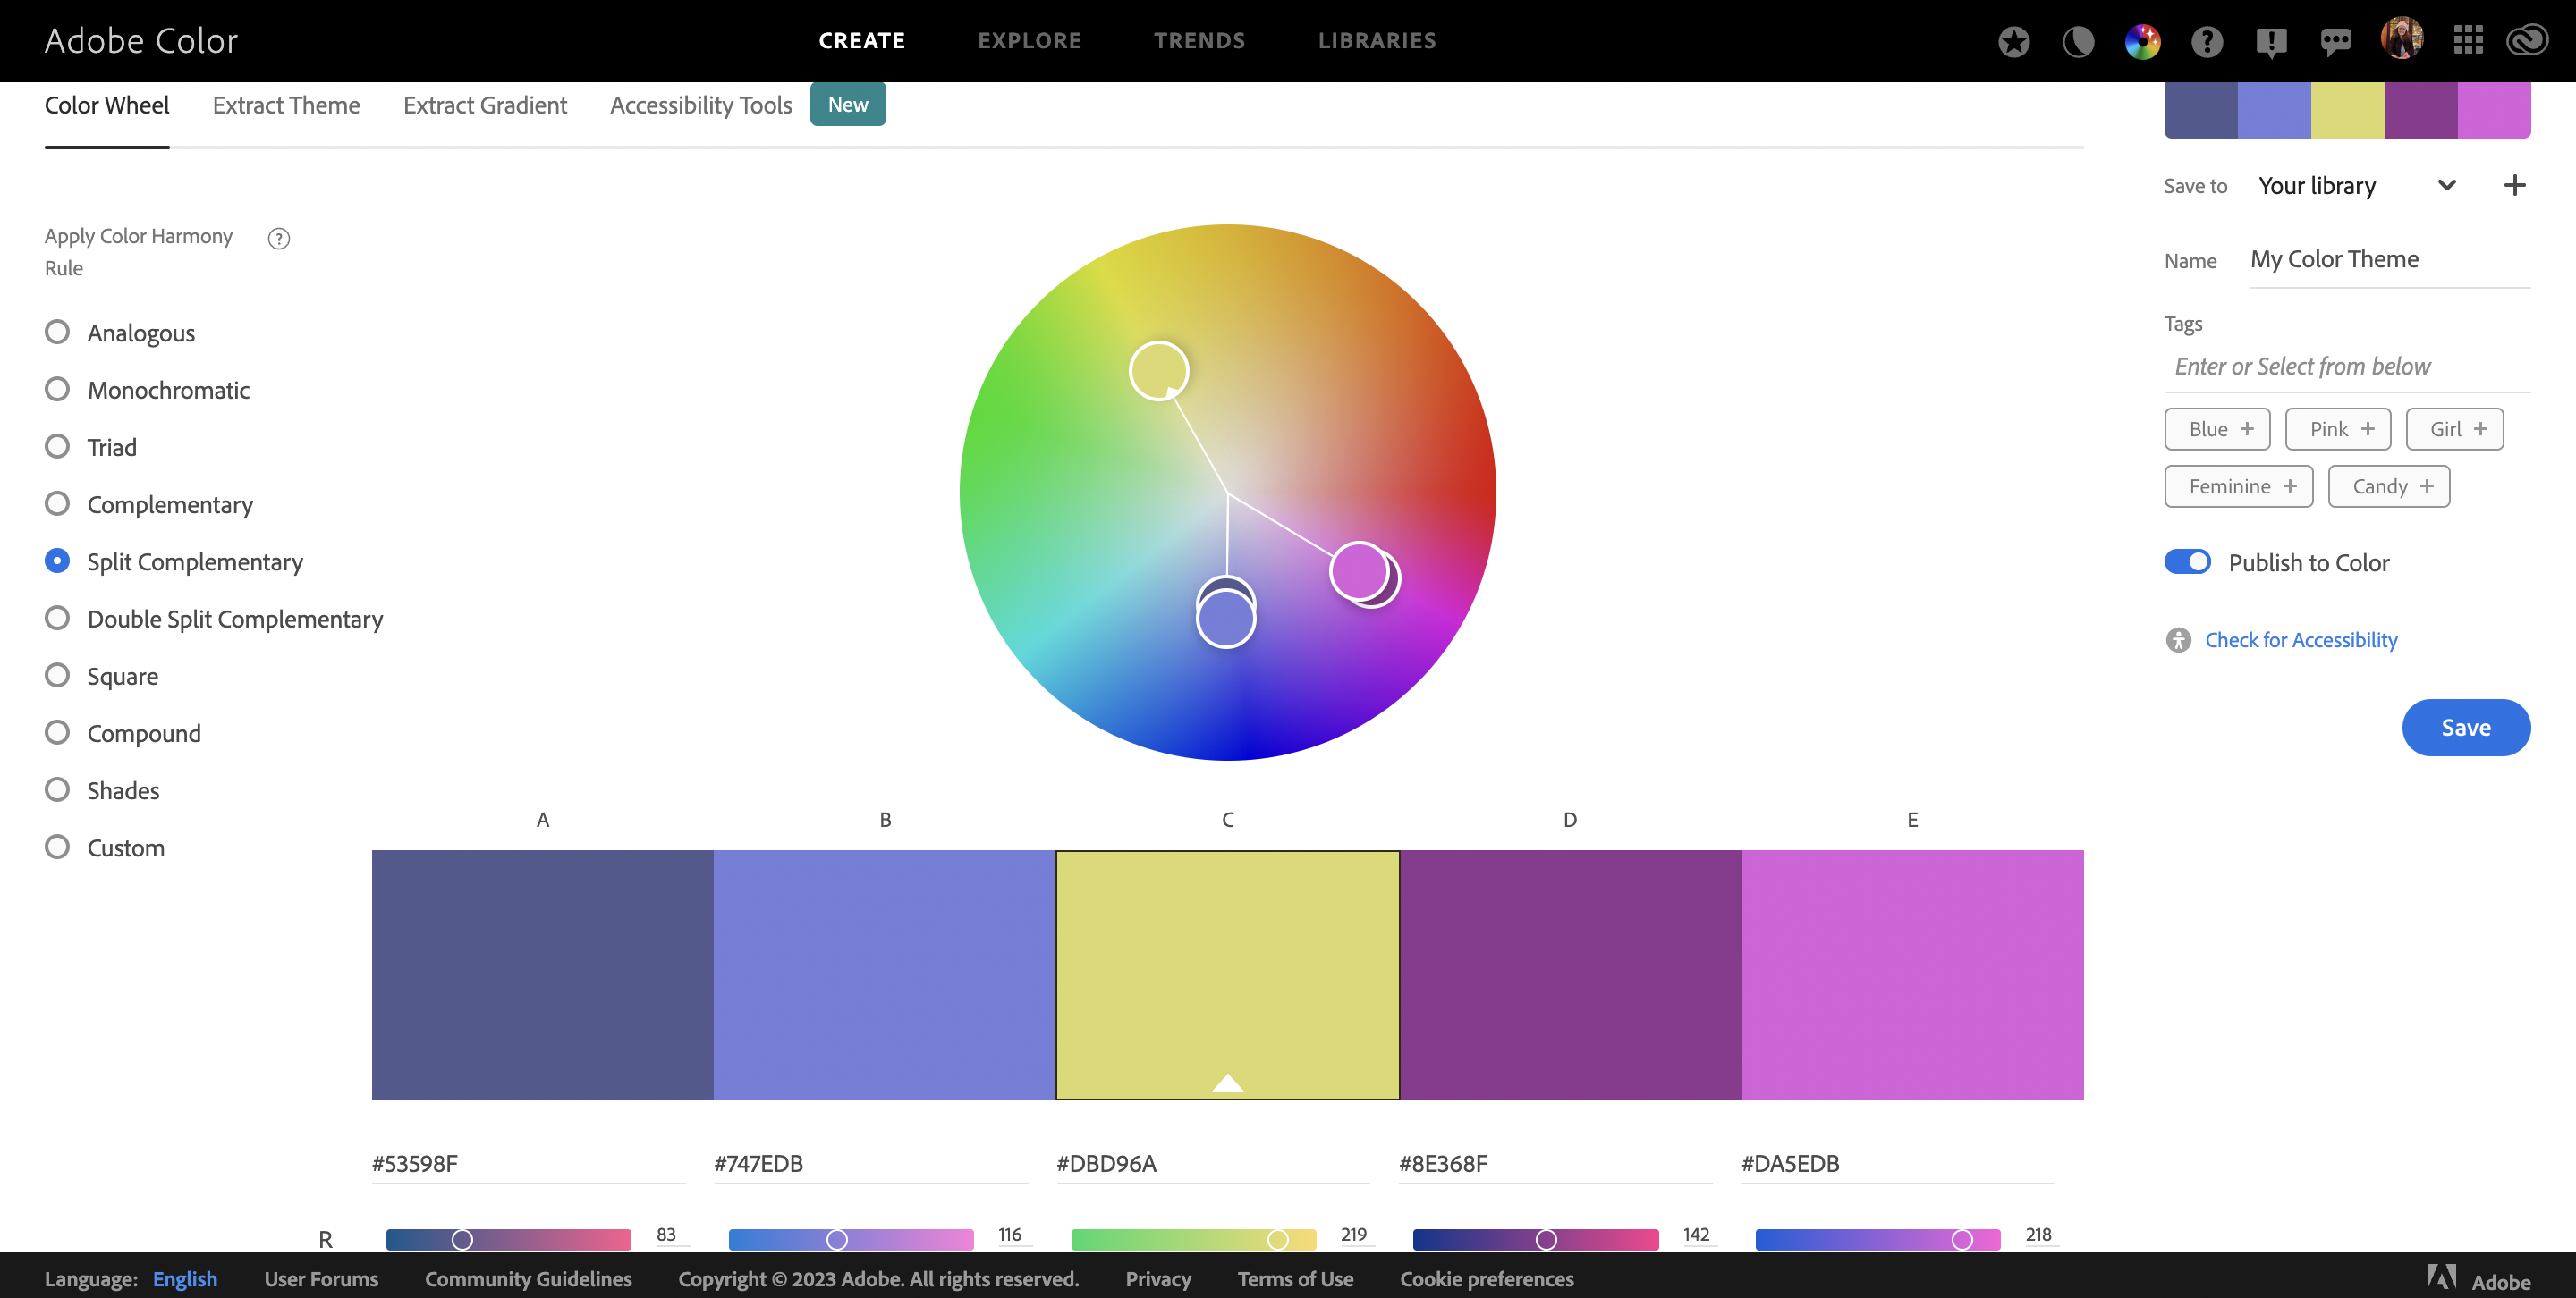Expand the Your library dropdown
This screenshot has height=1298, width=2576.
pos(2357,186)
